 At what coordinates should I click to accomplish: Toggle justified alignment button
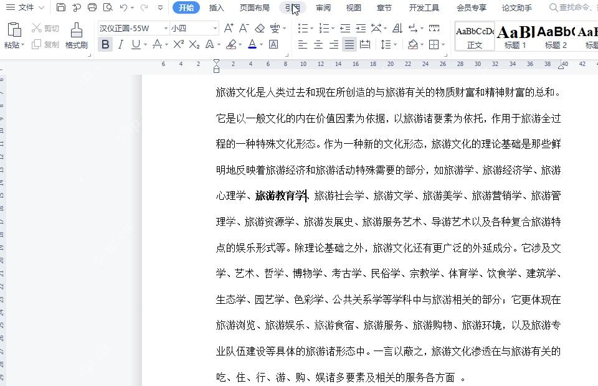[x=349, y=45]
